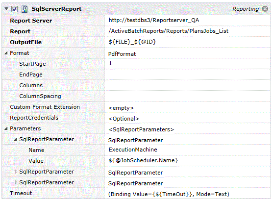
Task: Click the ReportCredentials Optional value
Action: point(188,118)
